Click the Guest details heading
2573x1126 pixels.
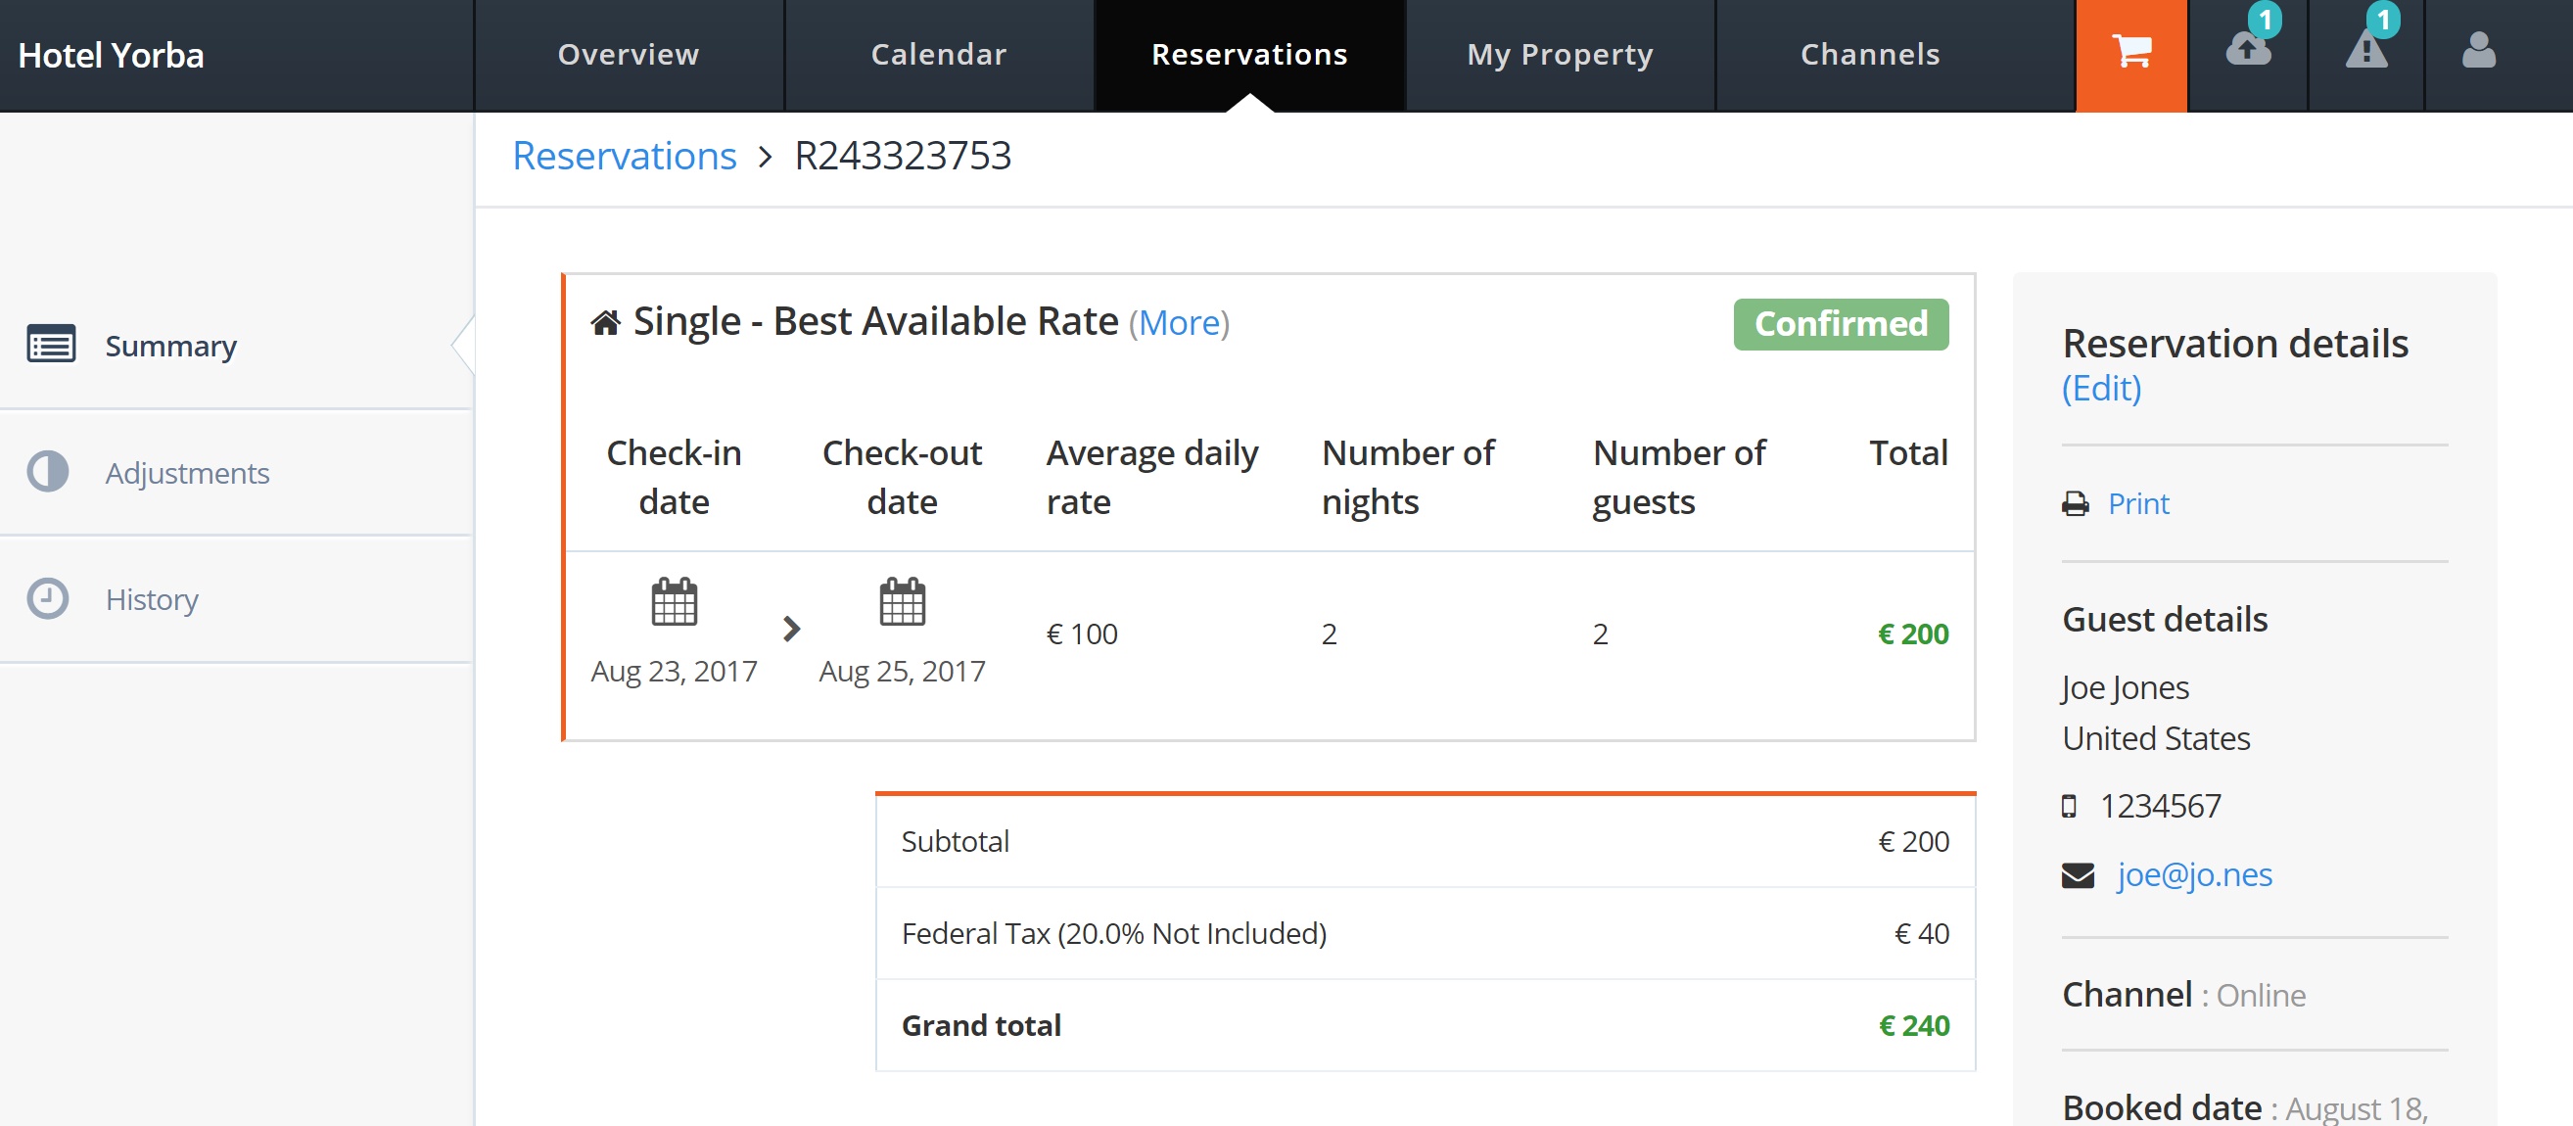[x=2165, y=620]
